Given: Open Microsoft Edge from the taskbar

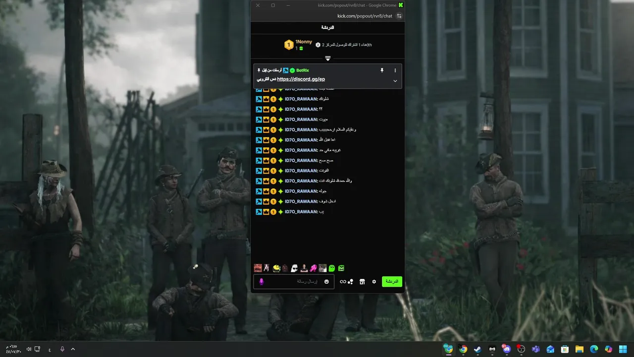Looking at the screenshot, I should [x=594, y=349].
